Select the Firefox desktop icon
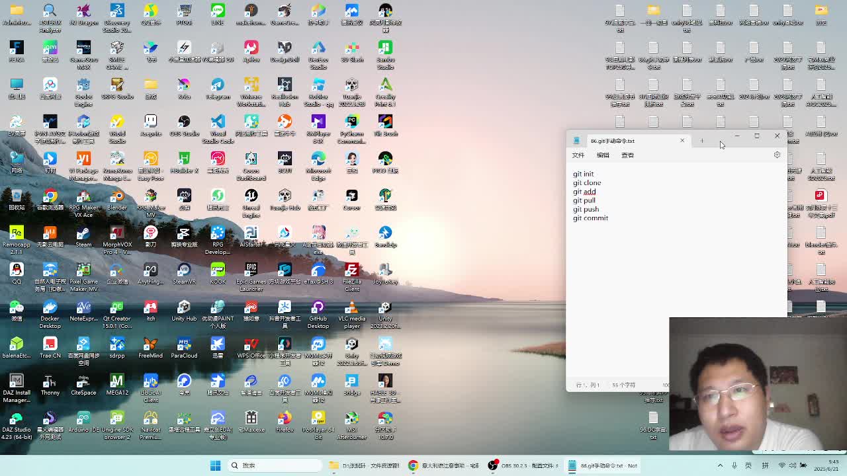Image resolution: width=847 pixels, height=476 pixels. coord(285,419)
